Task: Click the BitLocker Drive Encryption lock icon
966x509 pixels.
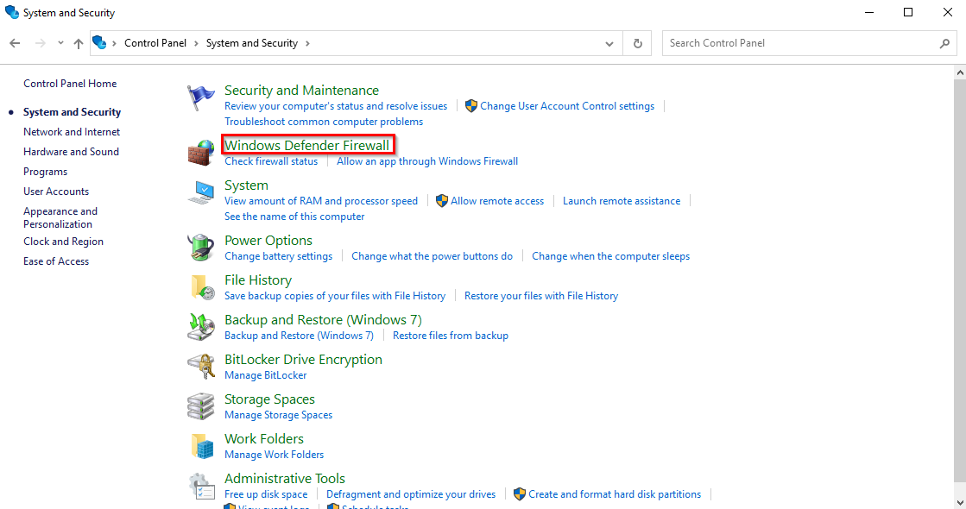Action: pyautogui.click(x=201, y=366)
